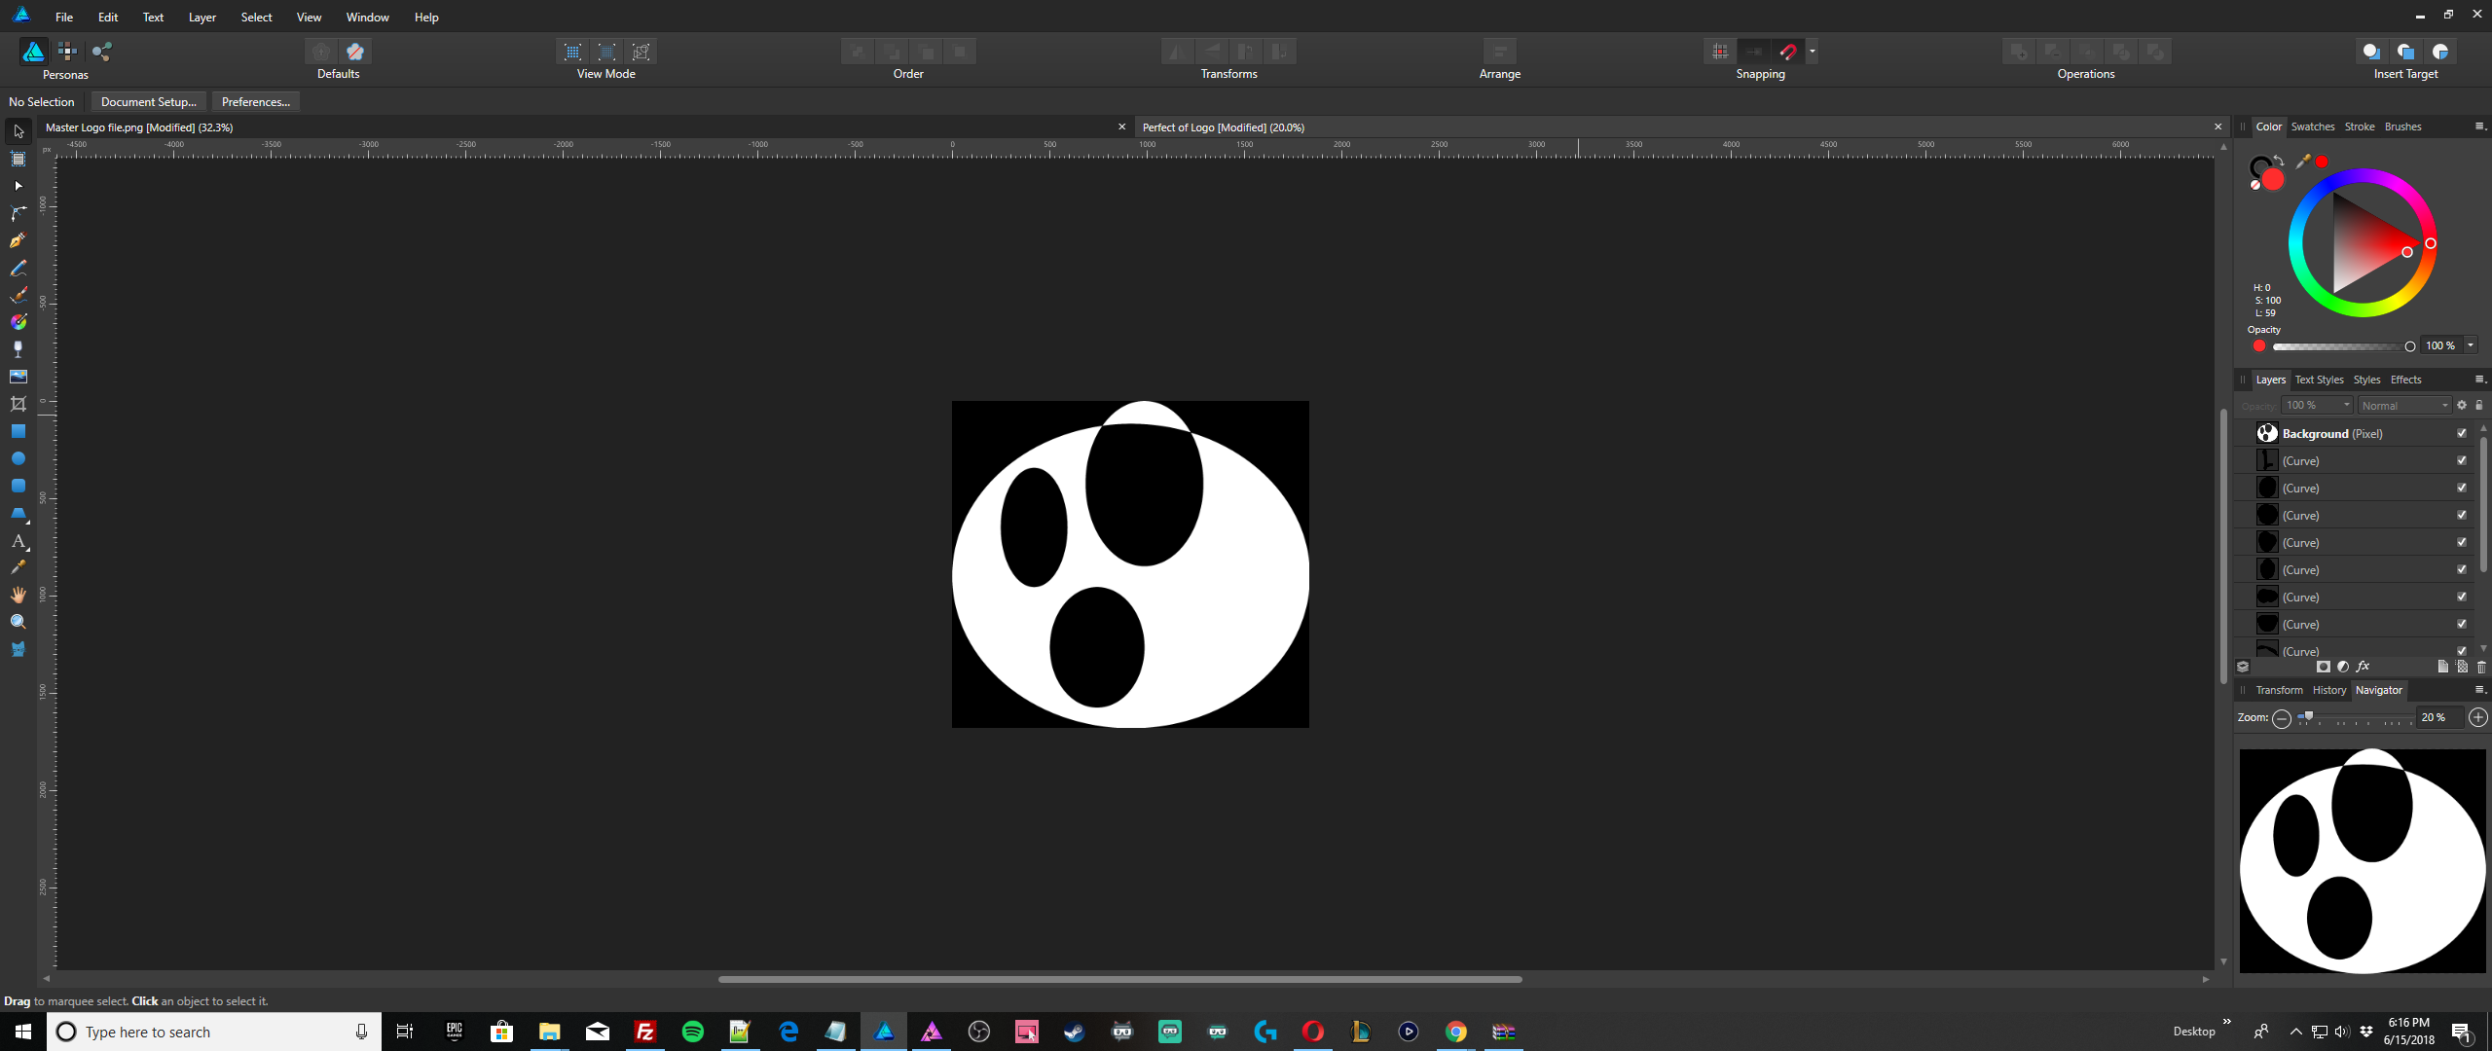
Task: Open the Normal blend mode dropdown
Action: [x=2404, y=405]
